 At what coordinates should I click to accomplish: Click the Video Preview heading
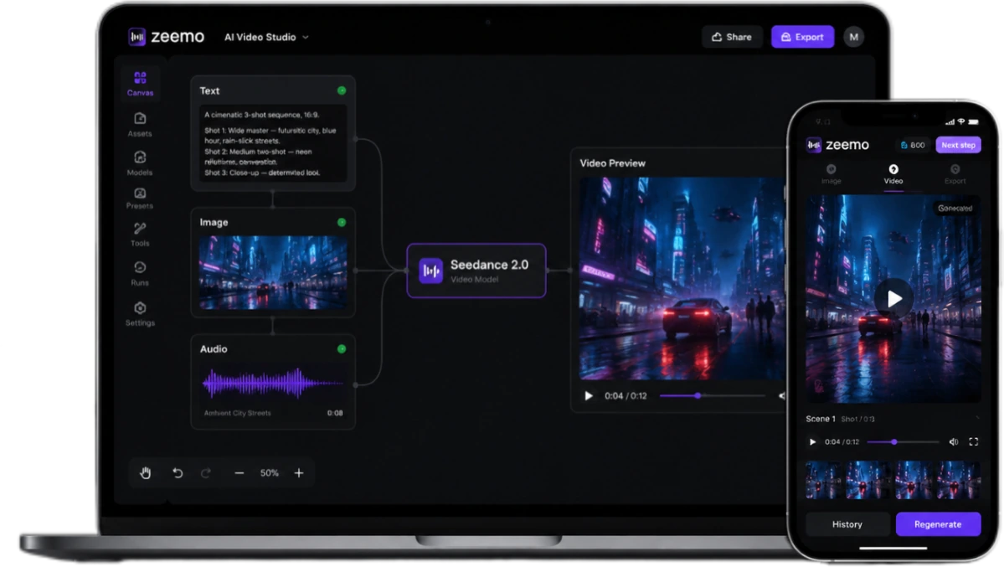(613, 163)
